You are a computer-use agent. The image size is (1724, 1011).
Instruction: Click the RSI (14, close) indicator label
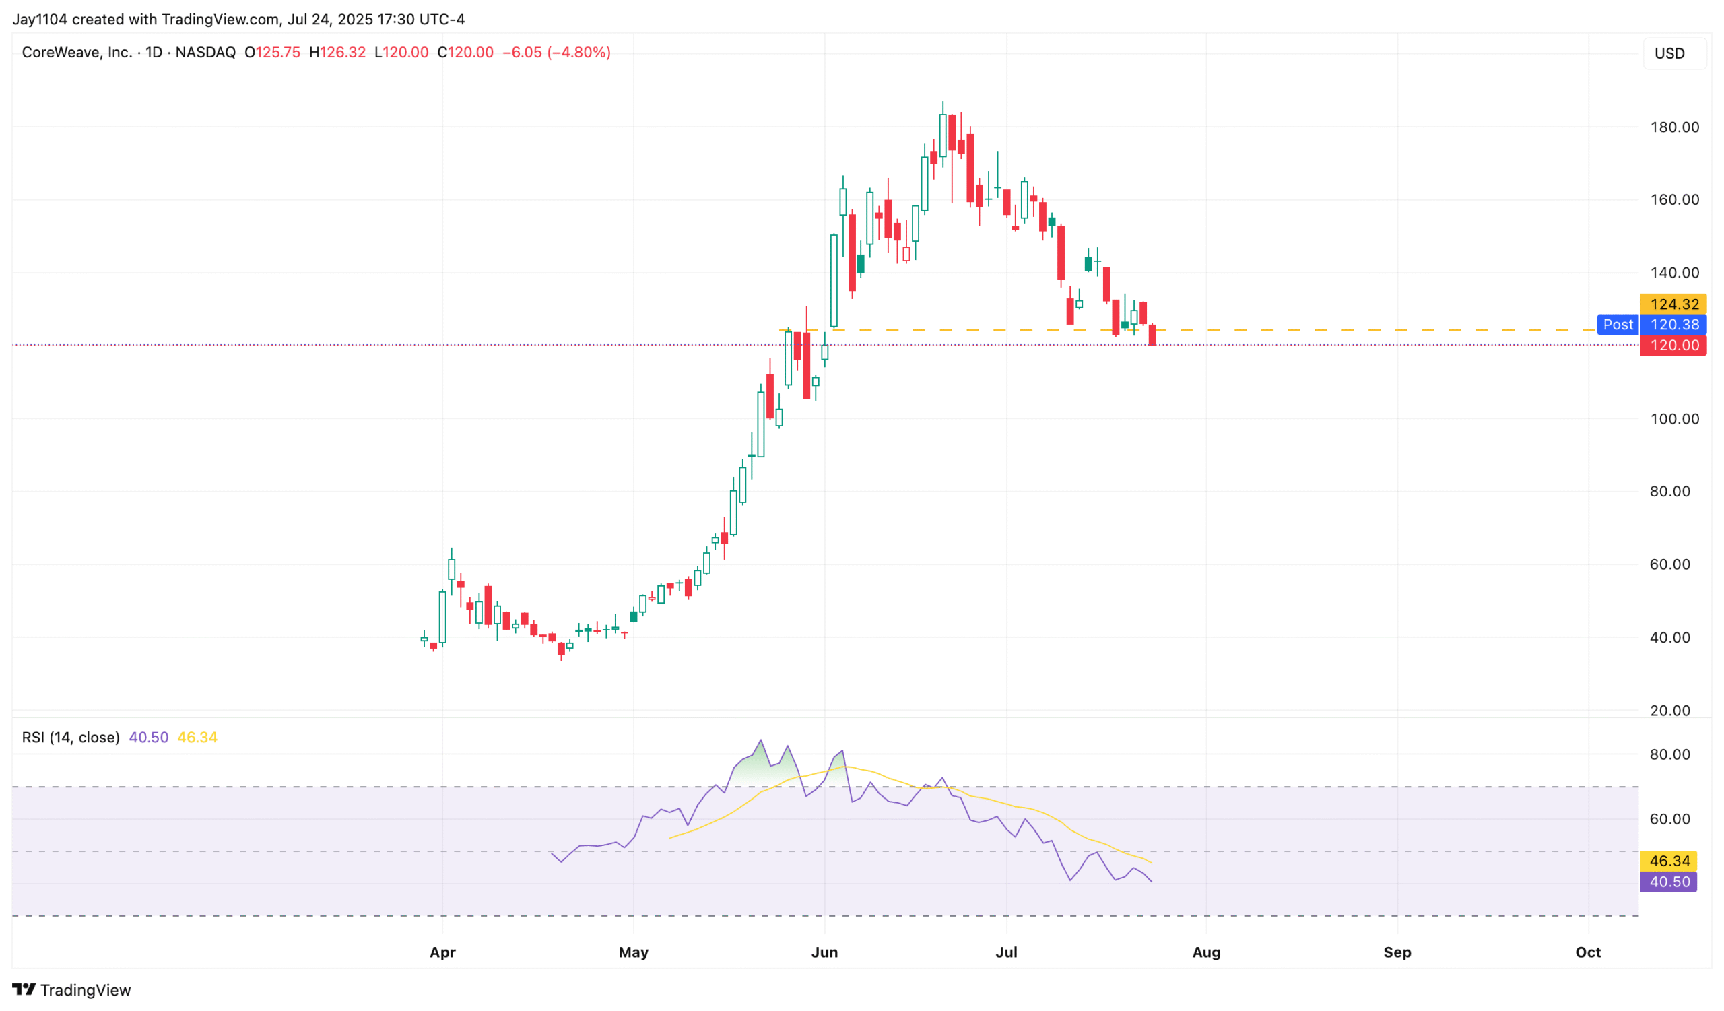point(71,738)
